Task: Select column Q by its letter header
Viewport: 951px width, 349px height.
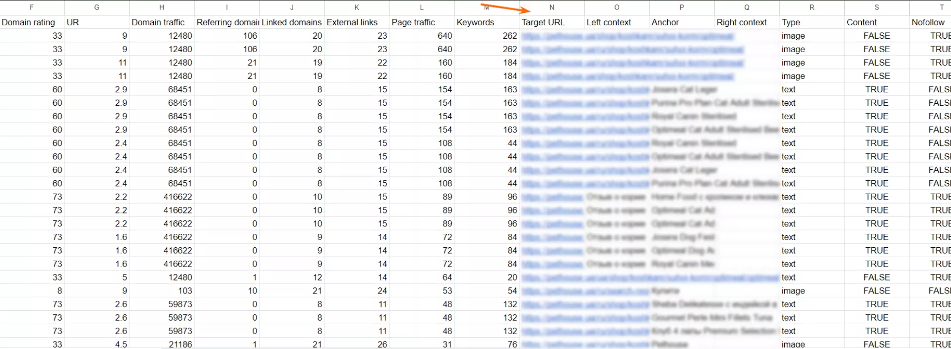Action: (747, 7)
